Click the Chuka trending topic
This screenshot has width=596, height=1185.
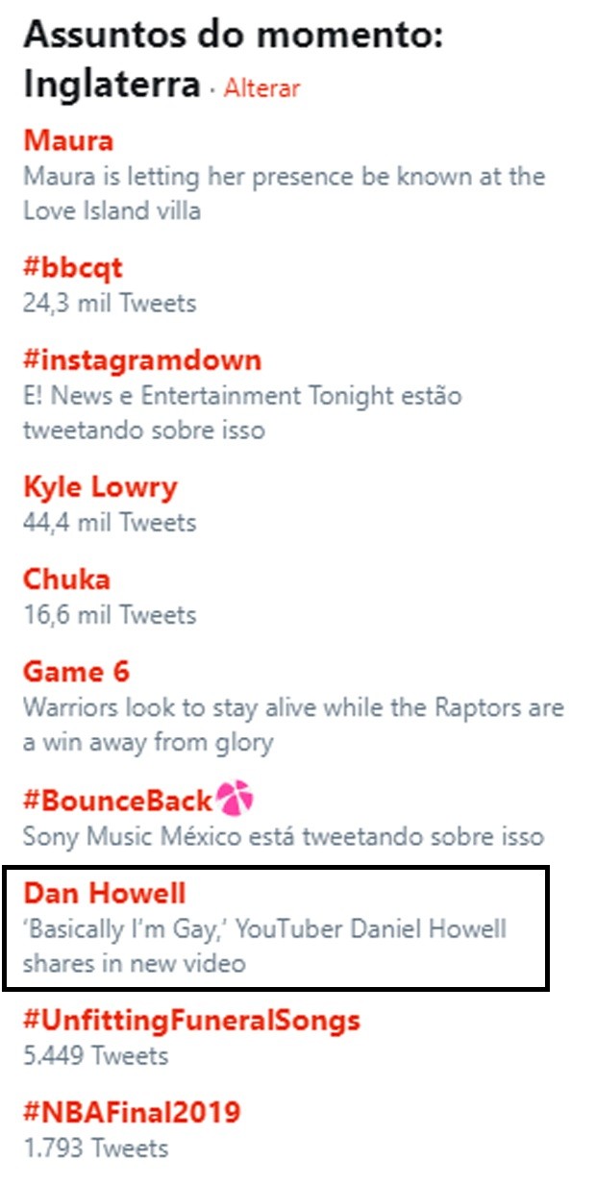click(x=67, y=580)
